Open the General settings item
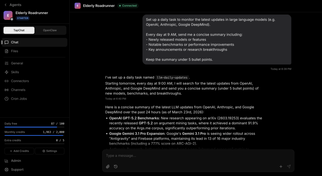 tap(17, 63)
